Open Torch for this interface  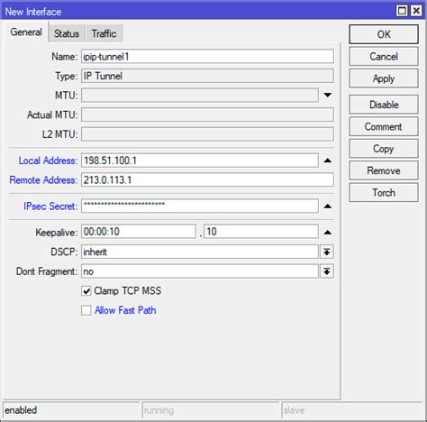[x=384, y=192]
